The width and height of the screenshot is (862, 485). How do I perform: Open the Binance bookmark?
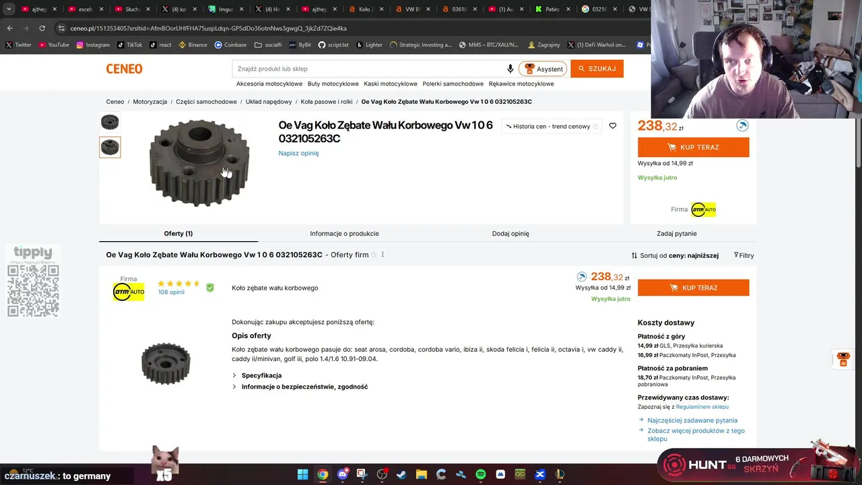(193, 45)
